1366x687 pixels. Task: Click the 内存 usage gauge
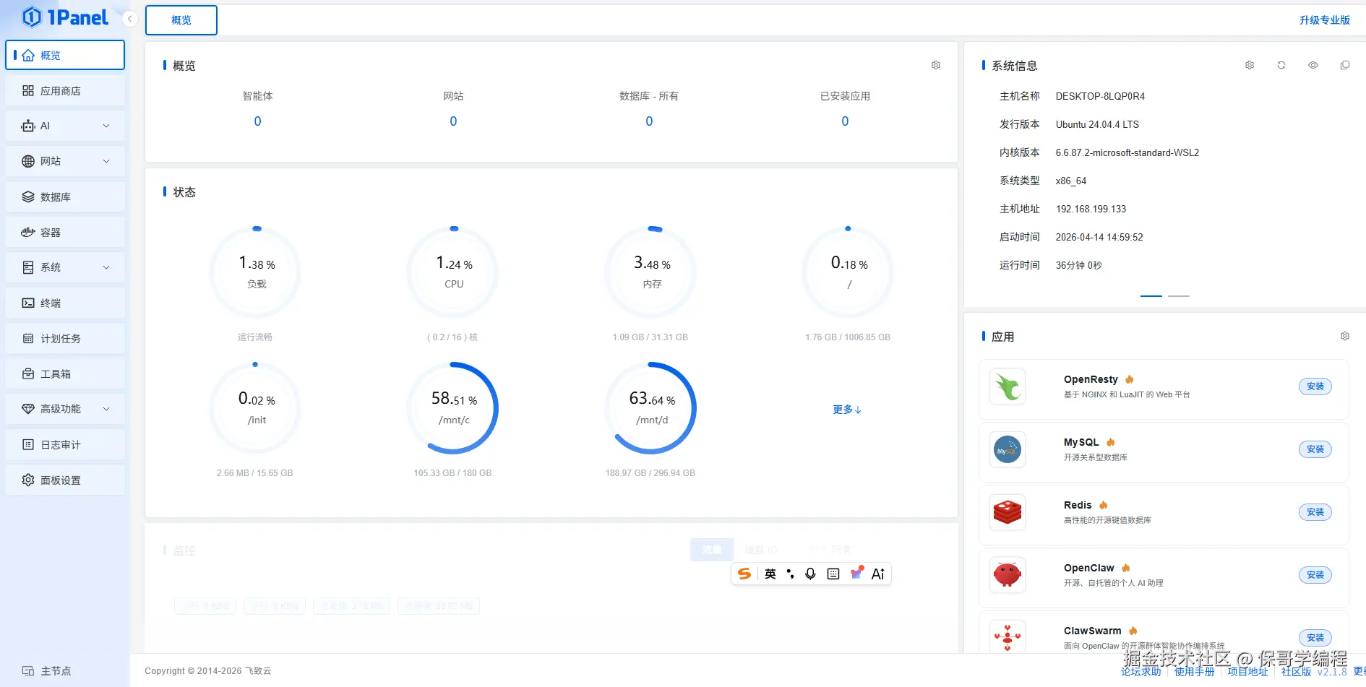[651, 272]
